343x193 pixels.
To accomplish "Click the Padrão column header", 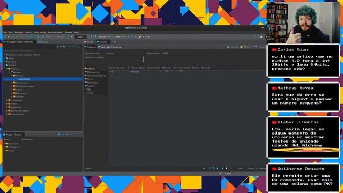I will (195, 68).
